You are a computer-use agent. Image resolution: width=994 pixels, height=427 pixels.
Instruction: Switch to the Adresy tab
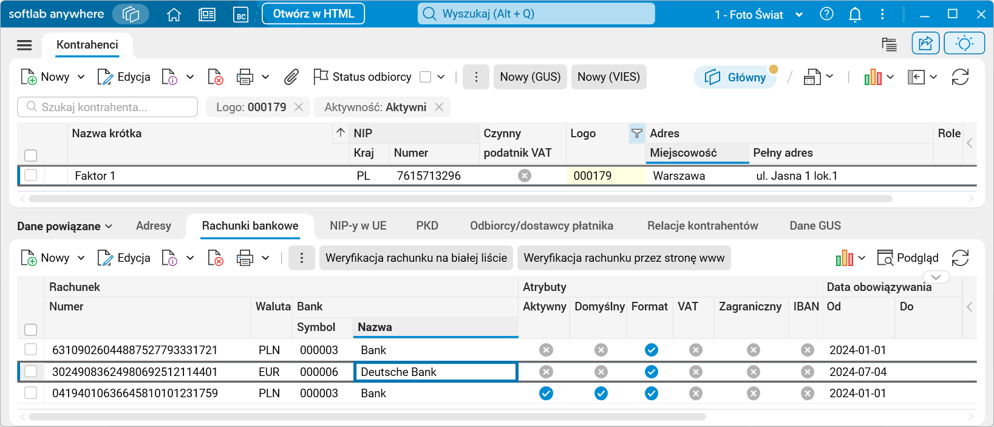coord(154,226)
